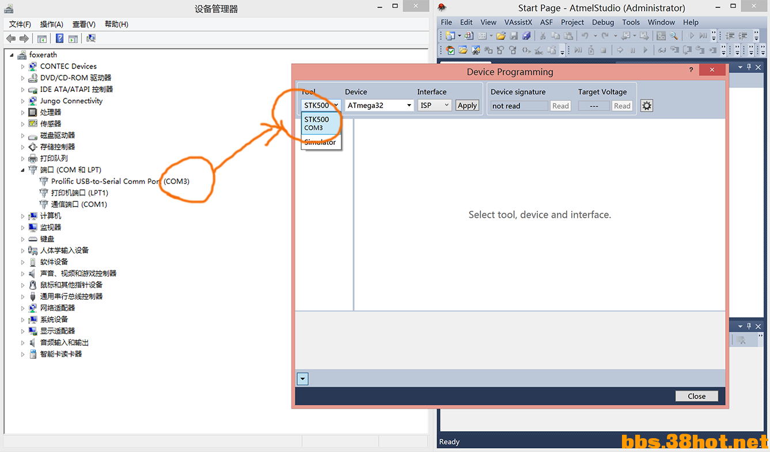Click the help question mark in Device Programming title
This screenshot has height=452, width=770.
pyautogui.click(x=691, y=70)
